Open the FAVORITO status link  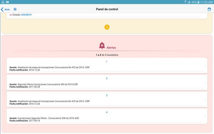tap(26, 15)
